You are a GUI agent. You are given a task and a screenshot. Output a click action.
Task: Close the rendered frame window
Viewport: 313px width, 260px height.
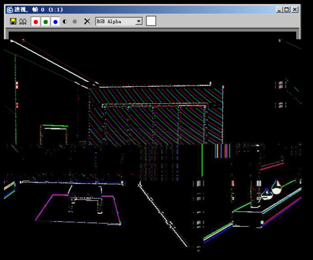[x=295, y=9]
